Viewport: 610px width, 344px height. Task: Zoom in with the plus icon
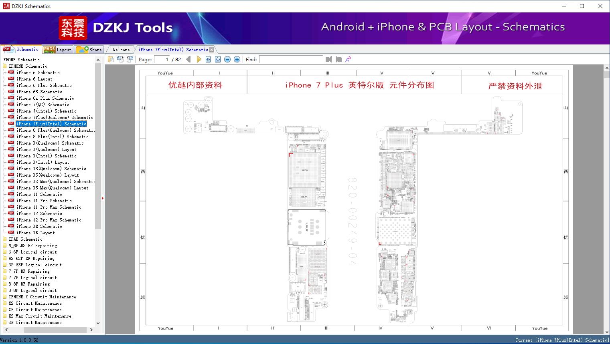click(x=237, y=59)
